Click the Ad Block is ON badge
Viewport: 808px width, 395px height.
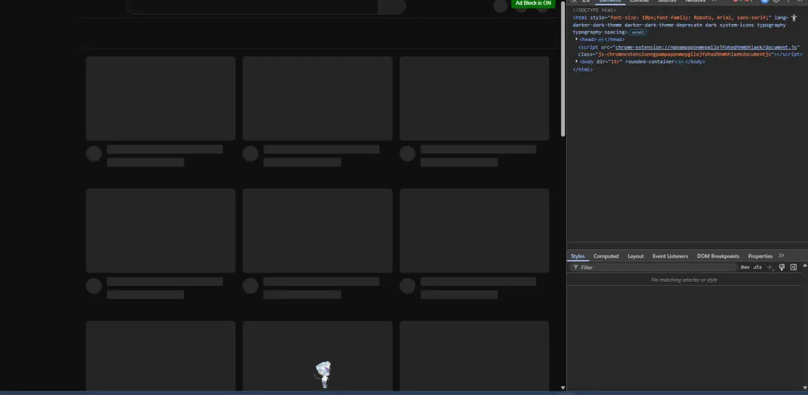coord(533,3)
